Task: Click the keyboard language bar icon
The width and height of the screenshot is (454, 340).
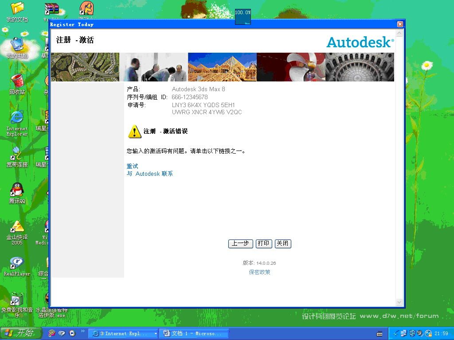Action: [x=380, y=334]
